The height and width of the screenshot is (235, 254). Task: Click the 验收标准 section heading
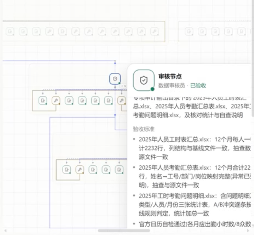click(x=144, y=129)
